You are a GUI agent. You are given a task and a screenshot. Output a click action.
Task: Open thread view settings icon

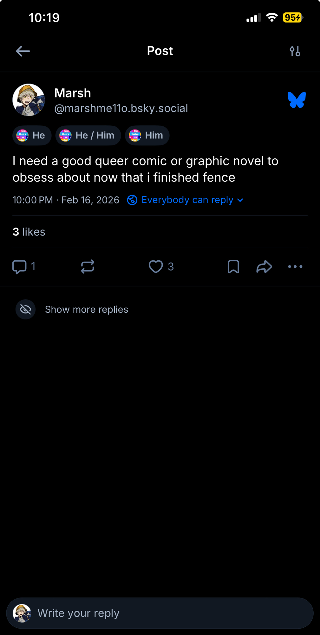click(295, 51)
